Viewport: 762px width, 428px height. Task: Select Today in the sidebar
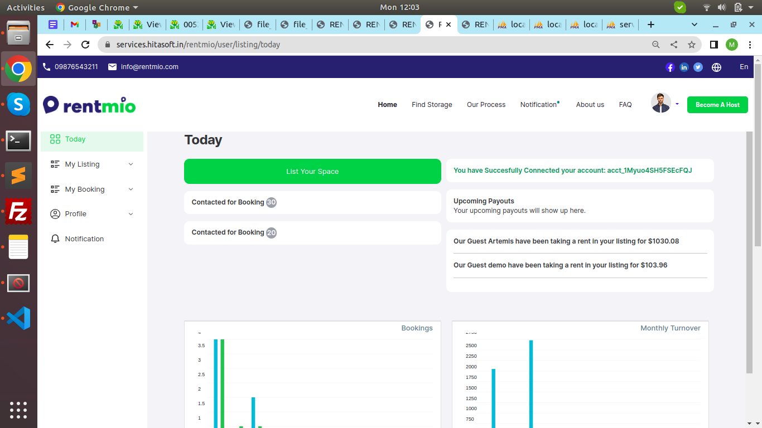pyautogui.click(x=92, y=139)
